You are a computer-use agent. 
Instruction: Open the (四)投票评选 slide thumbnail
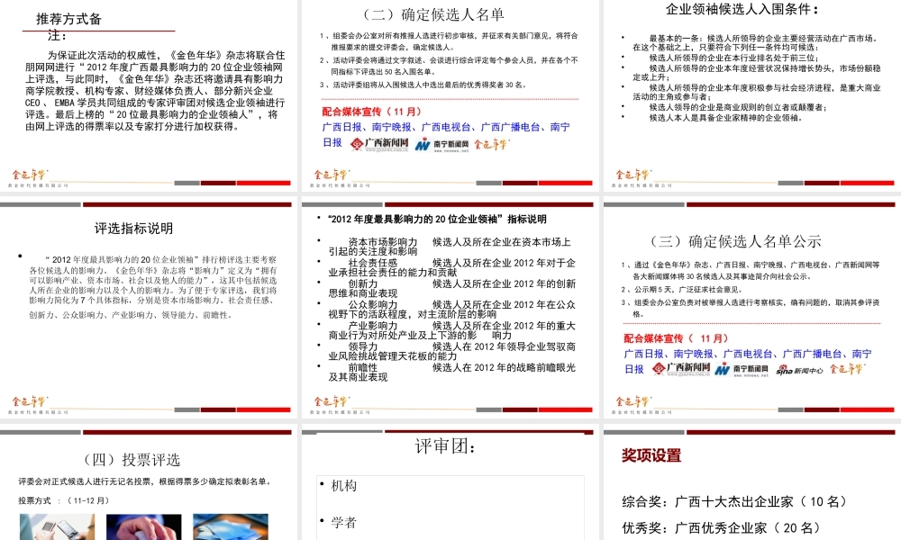coord(149,483)
